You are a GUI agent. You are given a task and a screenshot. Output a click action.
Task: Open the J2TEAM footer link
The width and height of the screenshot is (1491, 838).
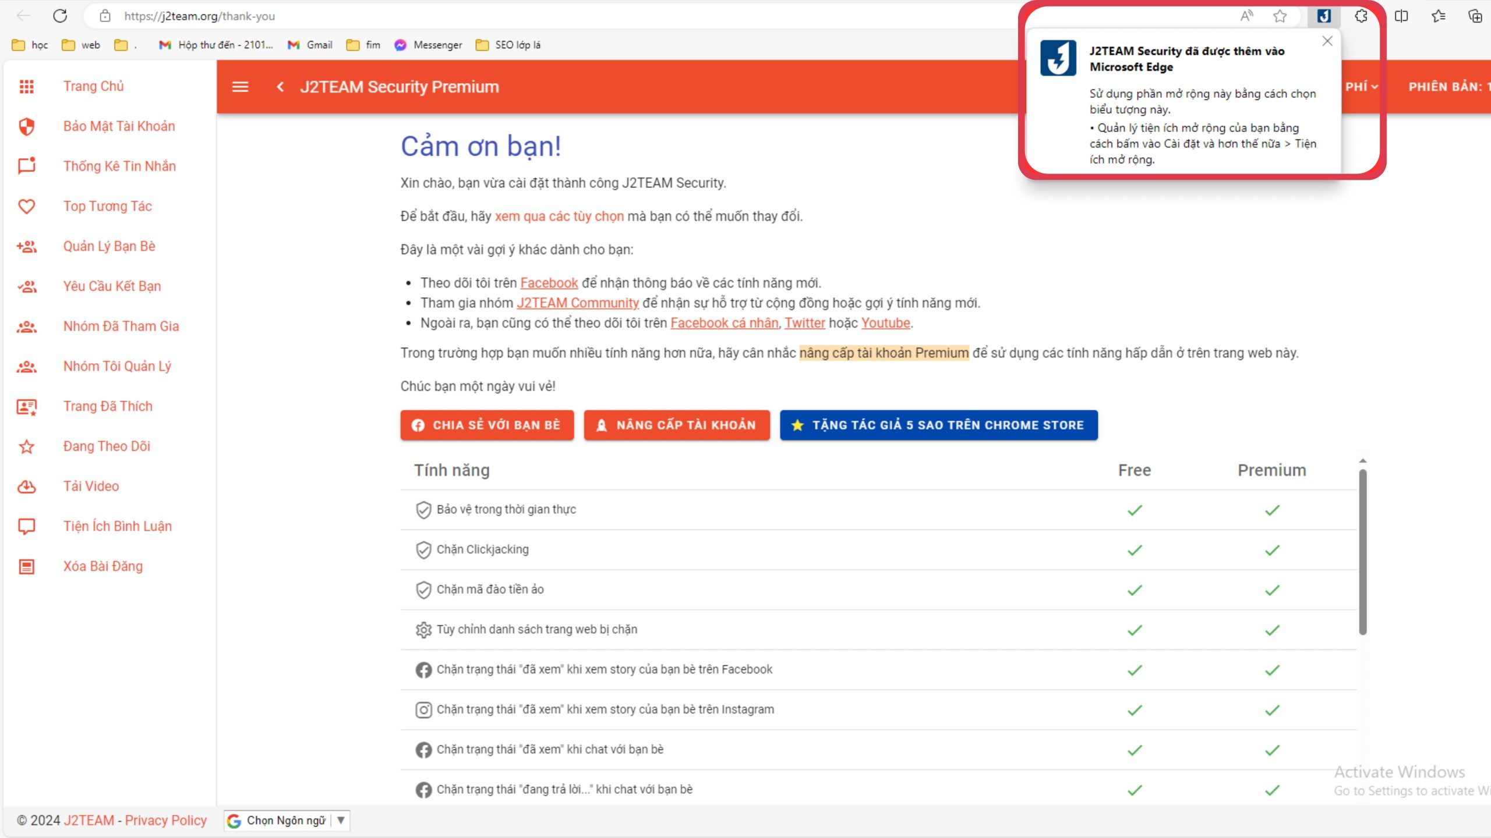click(89, 821)
